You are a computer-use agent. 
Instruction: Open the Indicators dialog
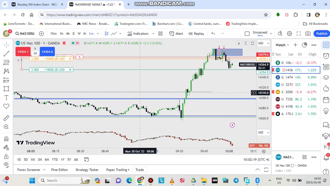coord(138,34)
